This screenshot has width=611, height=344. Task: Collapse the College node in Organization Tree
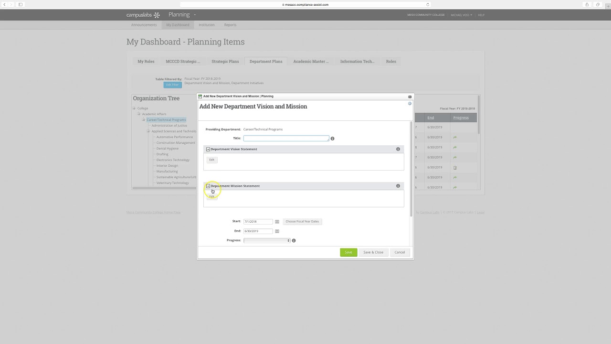click(x=134, y=108)
